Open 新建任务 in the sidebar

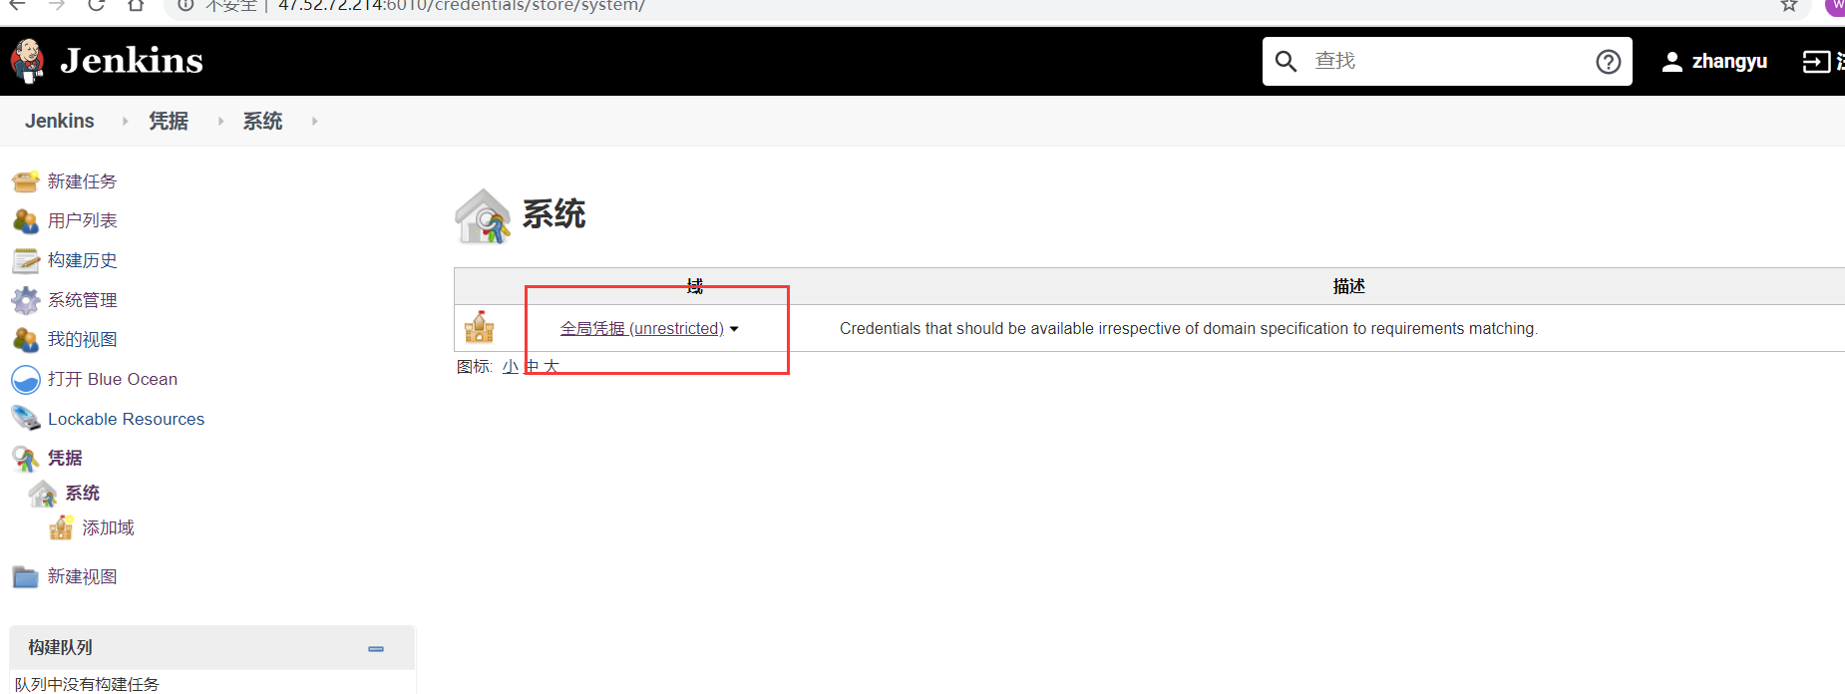coord(83,181)
